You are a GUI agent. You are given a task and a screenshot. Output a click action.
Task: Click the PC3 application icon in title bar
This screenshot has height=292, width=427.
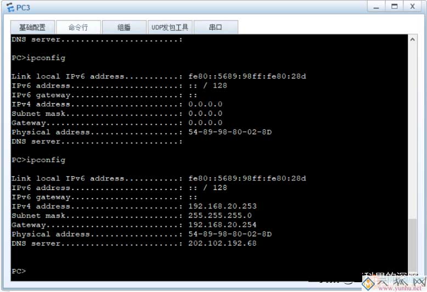pos(10,7)
